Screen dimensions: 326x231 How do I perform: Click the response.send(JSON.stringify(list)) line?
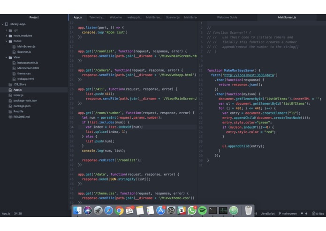[116, 179]
